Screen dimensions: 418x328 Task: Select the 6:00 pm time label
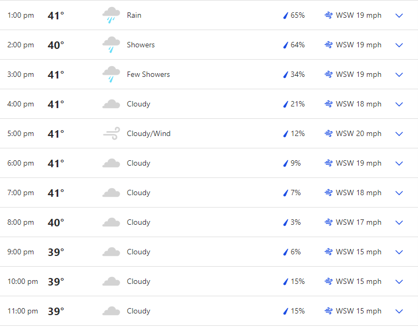click(x=20, y=163)
